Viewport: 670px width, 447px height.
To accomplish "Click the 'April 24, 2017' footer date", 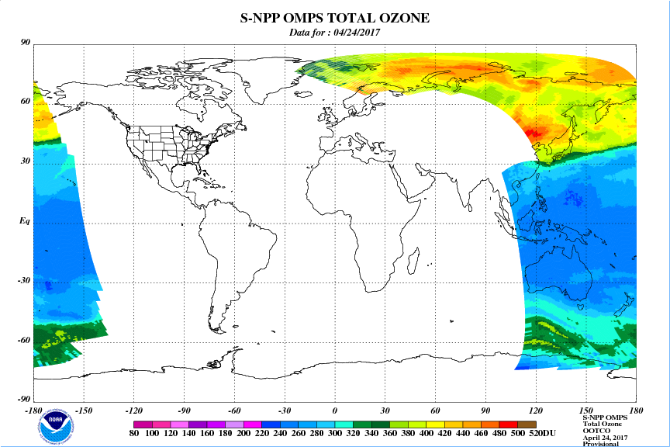I will coord(605,438).
